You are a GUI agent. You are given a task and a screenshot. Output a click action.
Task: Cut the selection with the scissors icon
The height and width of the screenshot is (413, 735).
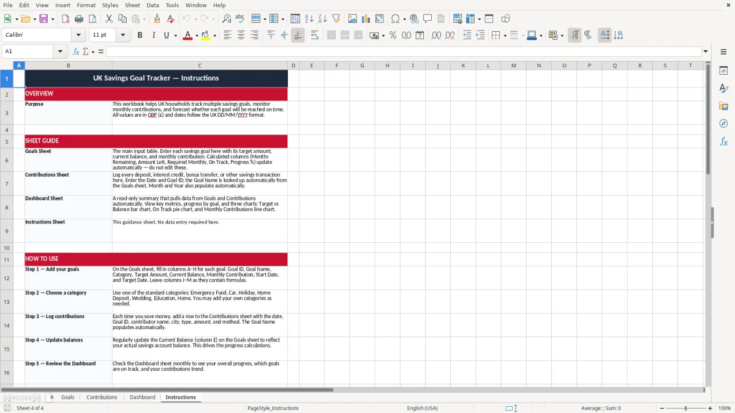point(108,19)
